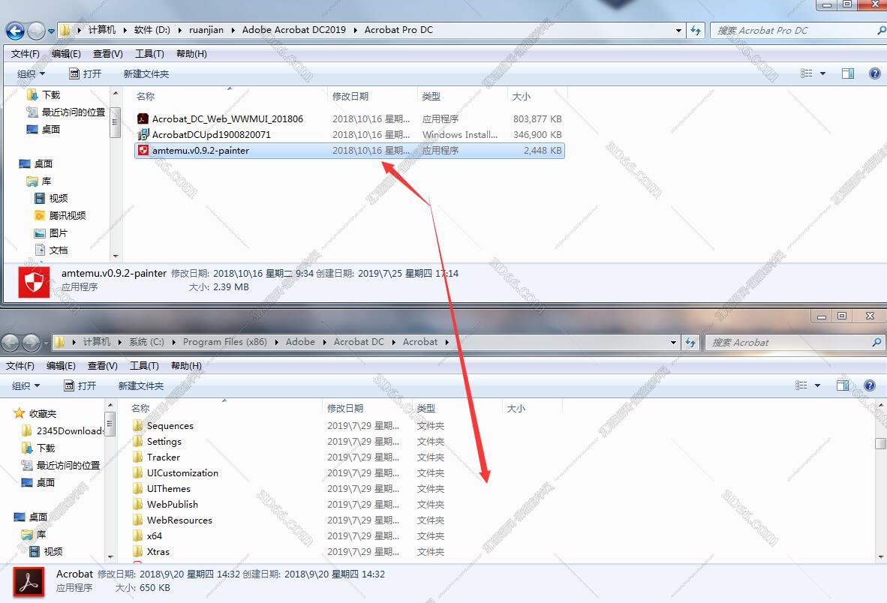Screen dimensions: 887x603
Task: Click Back button in lower Explorer window
Action: [x=11, y=343]
